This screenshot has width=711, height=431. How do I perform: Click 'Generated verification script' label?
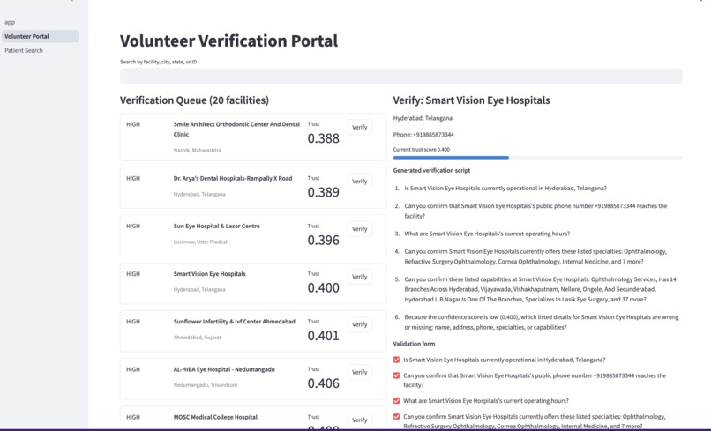click(431, 170)
